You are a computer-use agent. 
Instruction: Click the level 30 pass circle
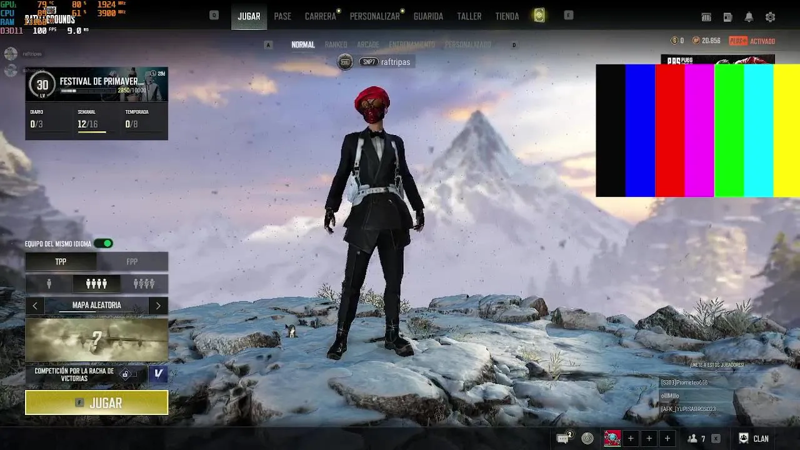pyautogui.click(x=42, y=86)
